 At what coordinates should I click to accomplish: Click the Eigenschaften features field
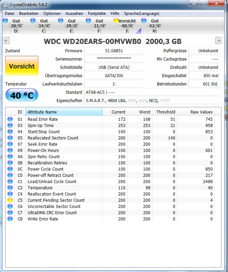(x=152, y=101)
